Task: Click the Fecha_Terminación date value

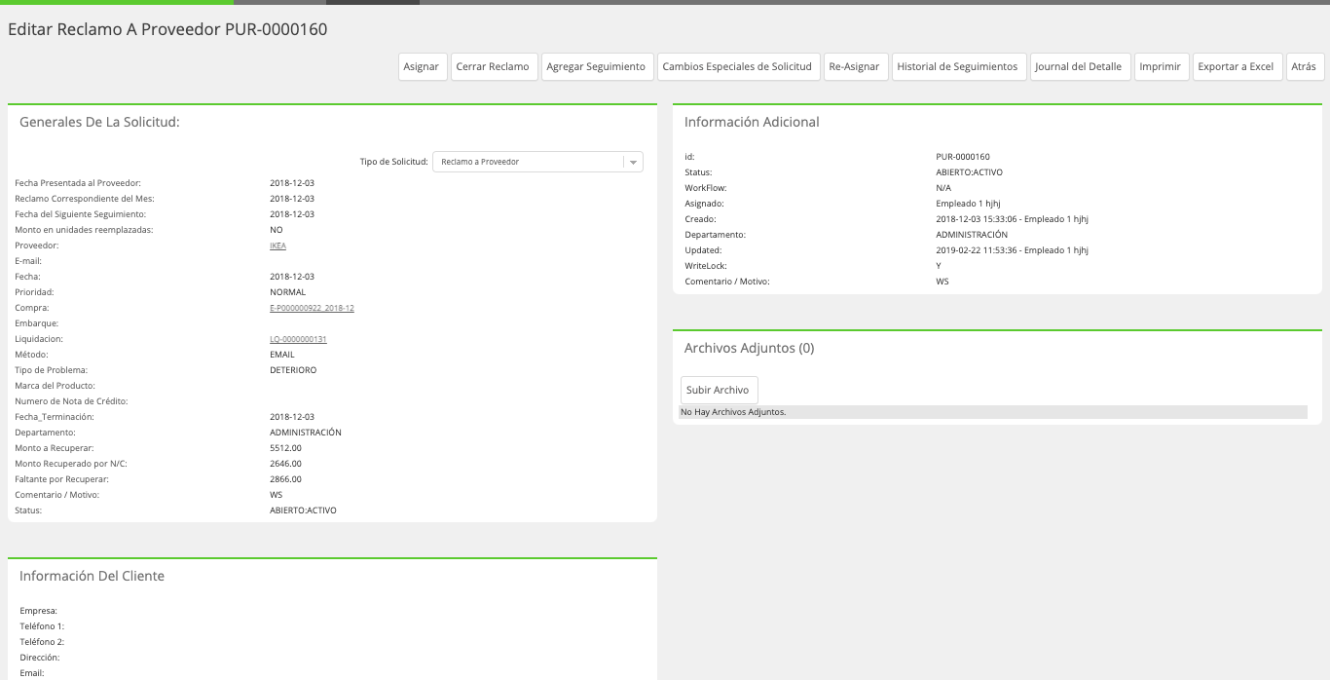Action: [292, 417]
